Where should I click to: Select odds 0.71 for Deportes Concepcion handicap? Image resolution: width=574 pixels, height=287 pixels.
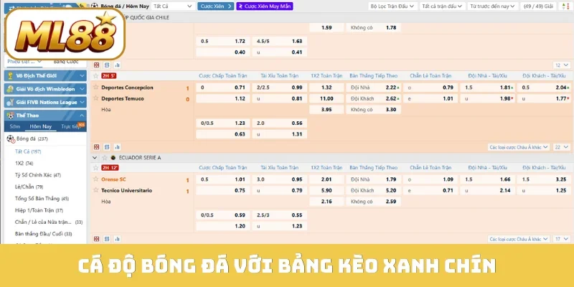[x=223, y=88]
